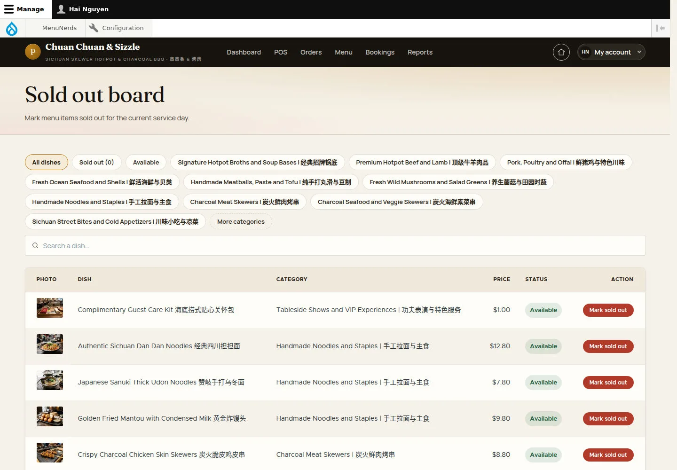Image resolution: width=677 pixels, height=470 pixels.
Task: Expand More categories
Action: click(x=241, y=221)
